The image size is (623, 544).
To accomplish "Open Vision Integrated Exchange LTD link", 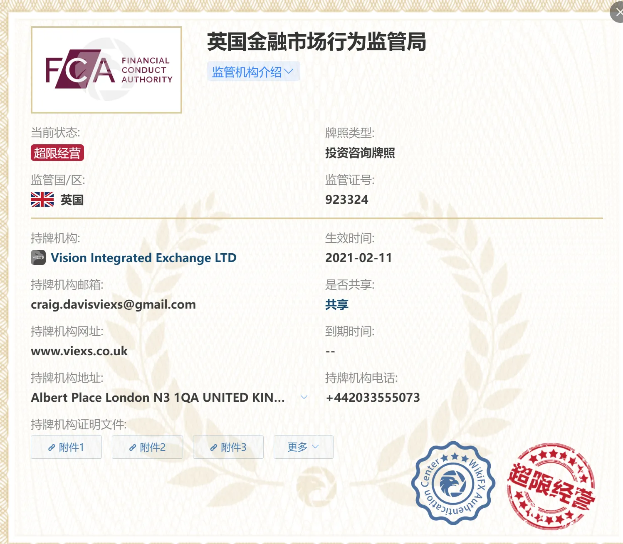I will click(x=143, y=258).
